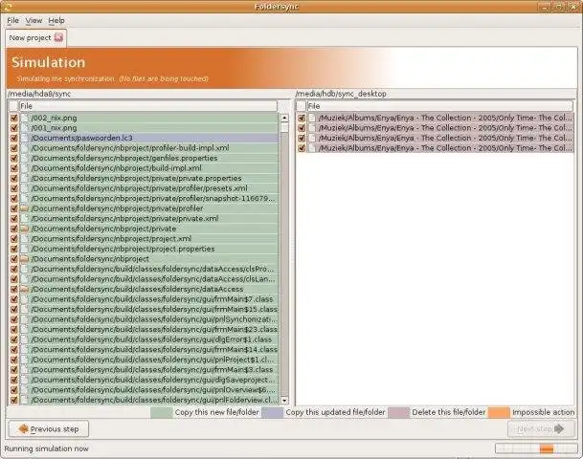Click the file icon beside 001_nix.png
The width and height of the screenshot is (583, 459).
tap(24, 128)
